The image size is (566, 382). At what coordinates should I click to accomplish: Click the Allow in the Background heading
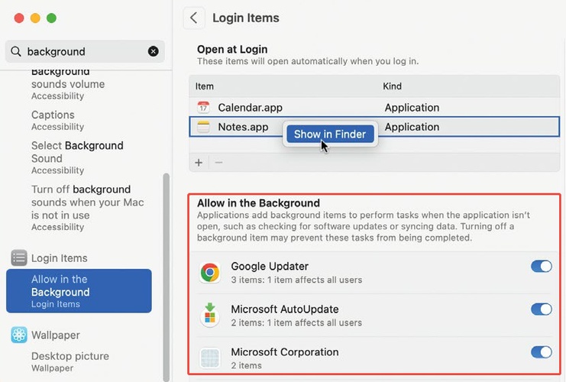(x=258, y=203)
